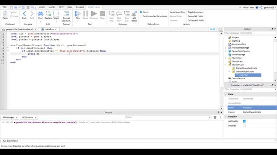Click the Cut scissors icon
This screenshot has width=277, height=155.
[x=11, y=12]
